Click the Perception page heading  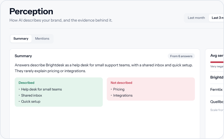click(x=31, y=11)
